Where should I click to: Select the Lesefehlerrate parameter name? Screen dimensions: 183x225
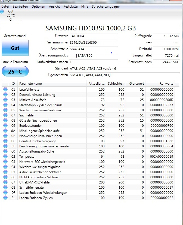(x=29, y=90)
